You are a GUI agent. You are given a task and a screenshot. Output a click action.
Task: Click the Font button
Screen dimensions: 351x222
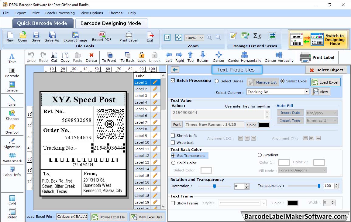point(177,124)
